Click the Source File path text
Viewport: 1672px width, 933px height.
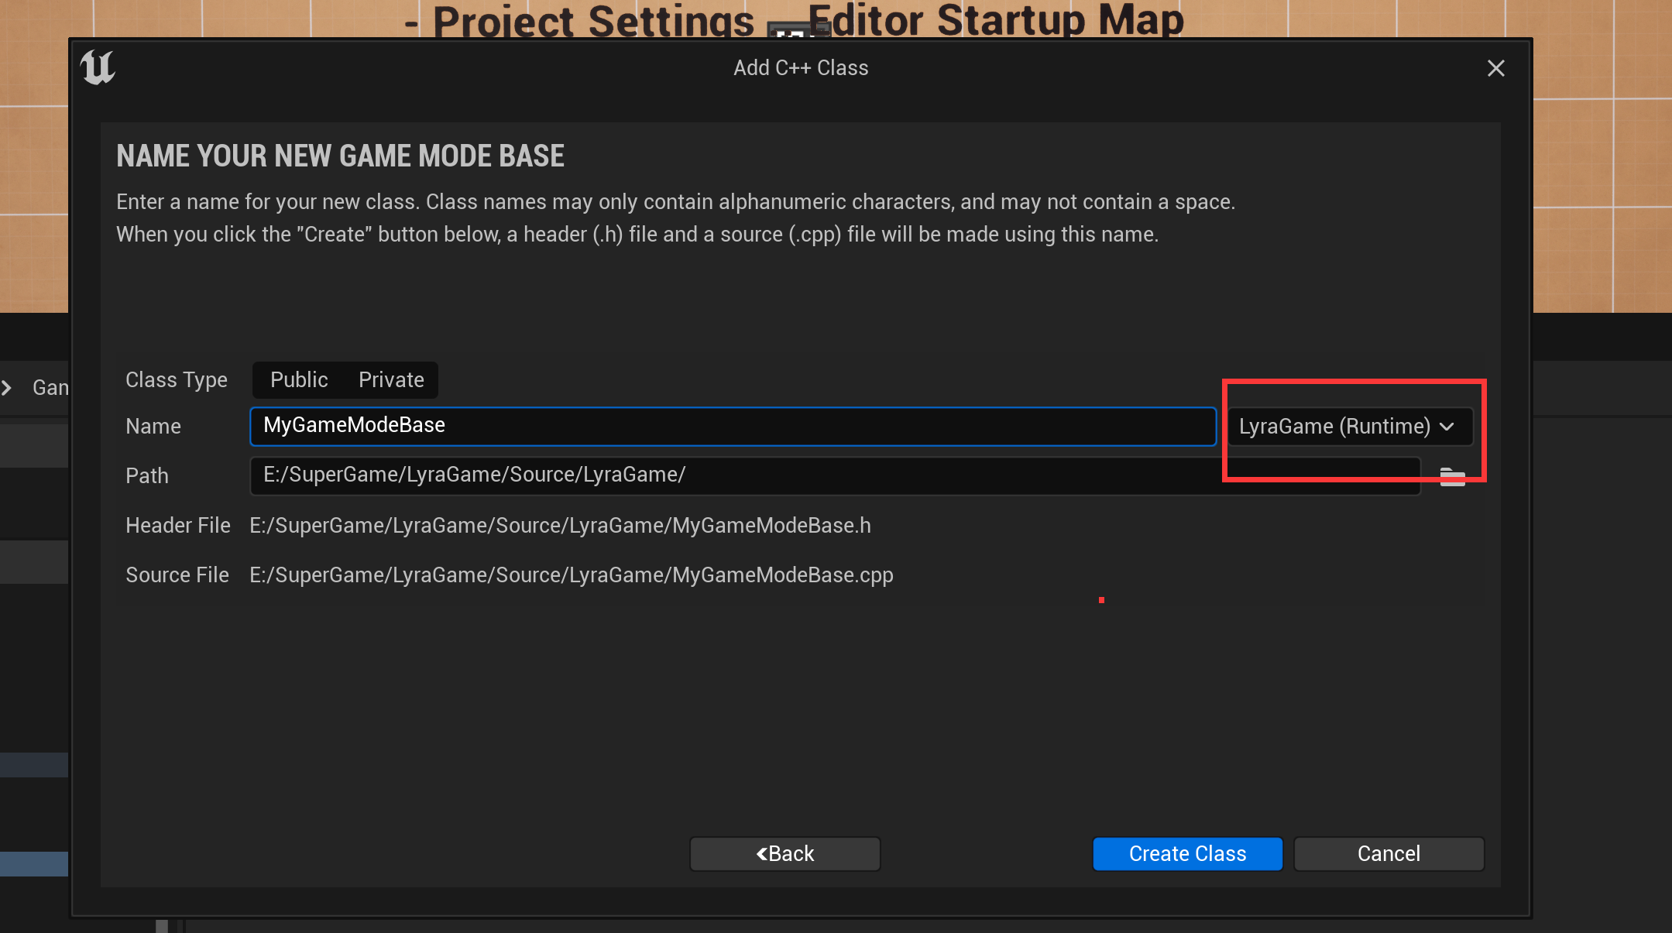[x=571, y=575]
